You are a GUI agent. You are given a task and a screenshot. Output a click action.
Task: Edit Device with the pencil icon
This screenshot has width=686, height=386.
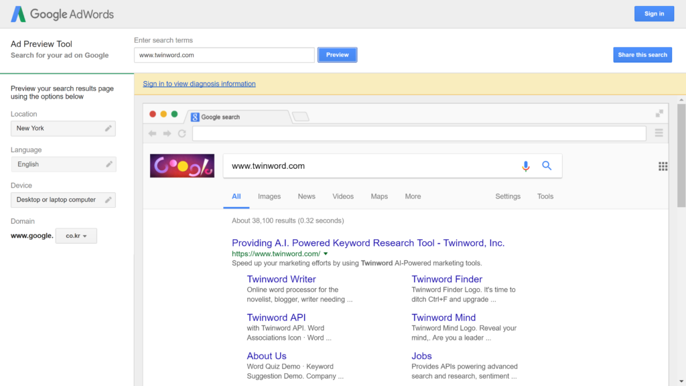108,200
